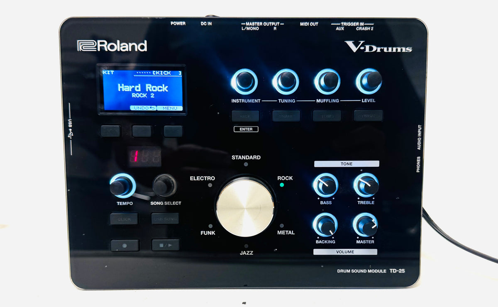This screenshot has height=307, width=498.
Task: Click the TREBLE tone knob
Action: click(x=366, y=185)
